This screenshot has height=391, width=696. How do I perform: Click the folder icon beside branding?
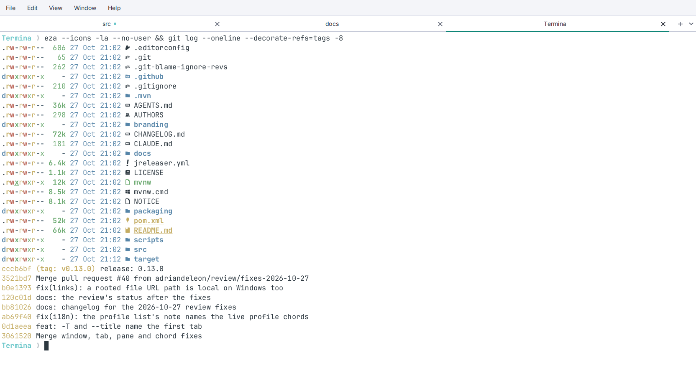(x=128, y=124)
